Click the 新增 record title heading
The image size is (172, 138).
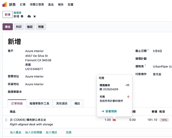(x=14, y=42)
